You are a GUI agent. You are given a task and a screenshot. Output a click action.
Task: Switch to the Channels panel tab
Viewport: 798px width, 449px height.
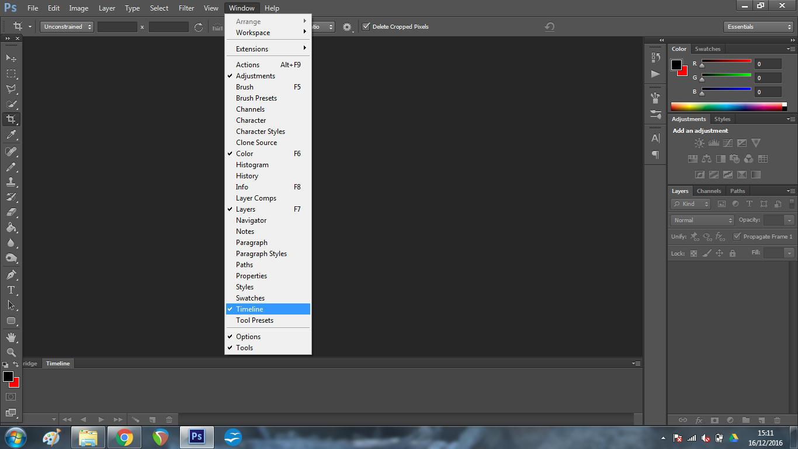click(709, 191)
